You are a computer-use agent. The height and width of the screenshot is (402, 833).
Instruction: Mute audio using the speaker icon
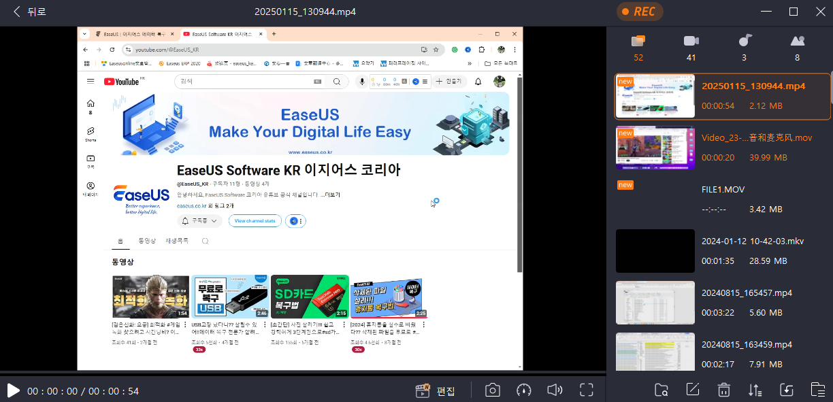(555, 390)
